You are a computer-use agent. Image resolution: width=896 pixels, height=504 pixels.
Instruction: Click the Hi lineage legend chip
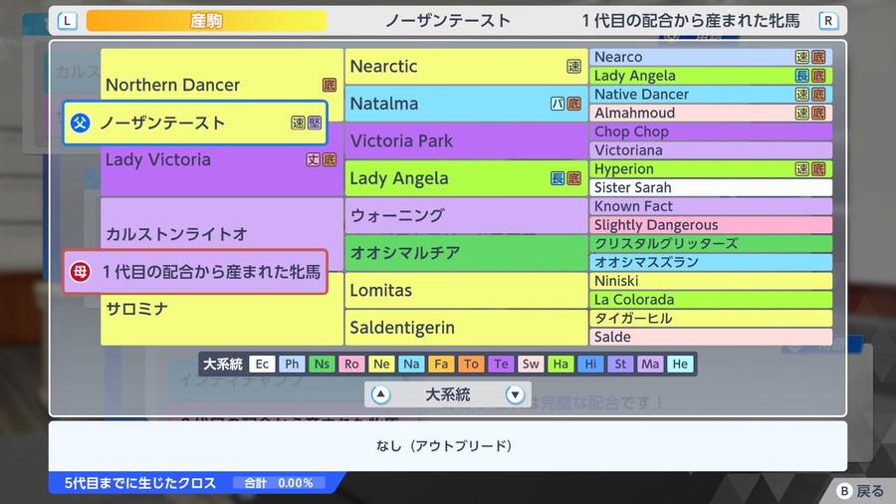(590, 364)
